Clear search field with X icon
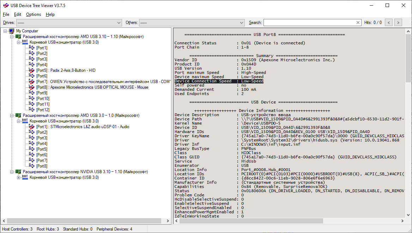Image resolution: width=412 pixels, height=233 pixels. coord(358,23)
